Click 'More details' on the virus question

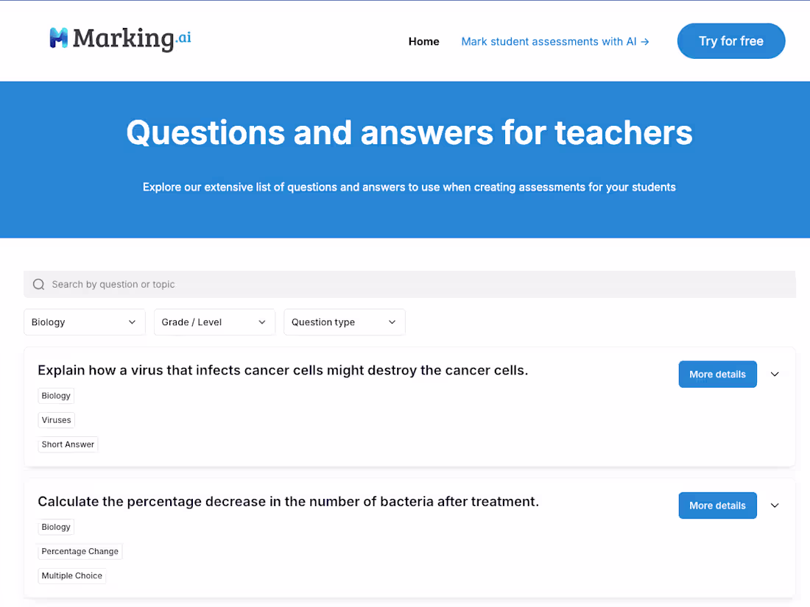(x=717, y=374)
